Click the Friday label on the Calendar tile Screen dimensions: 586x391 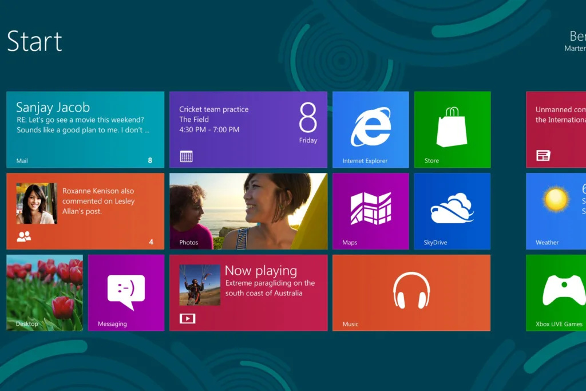click(x=308, y=140)
